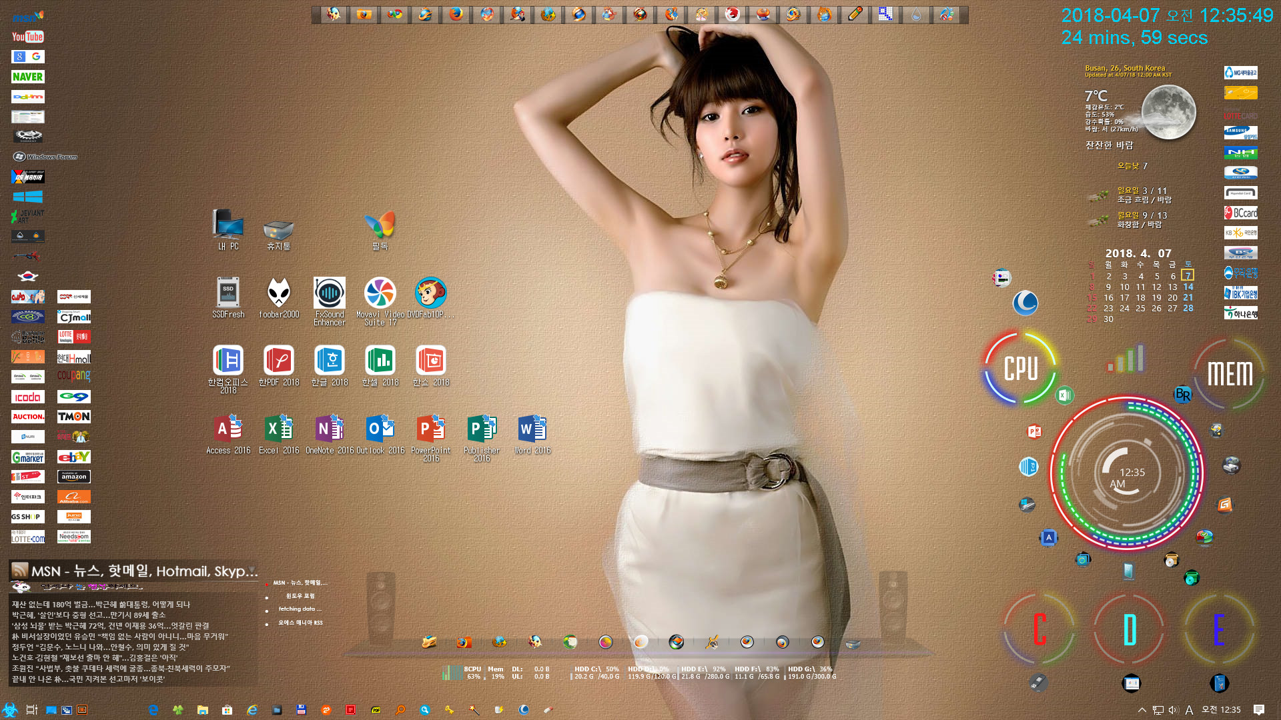Open Task View on the taskbar
Screen dimensions: 1281x720
tap(31, 710)
